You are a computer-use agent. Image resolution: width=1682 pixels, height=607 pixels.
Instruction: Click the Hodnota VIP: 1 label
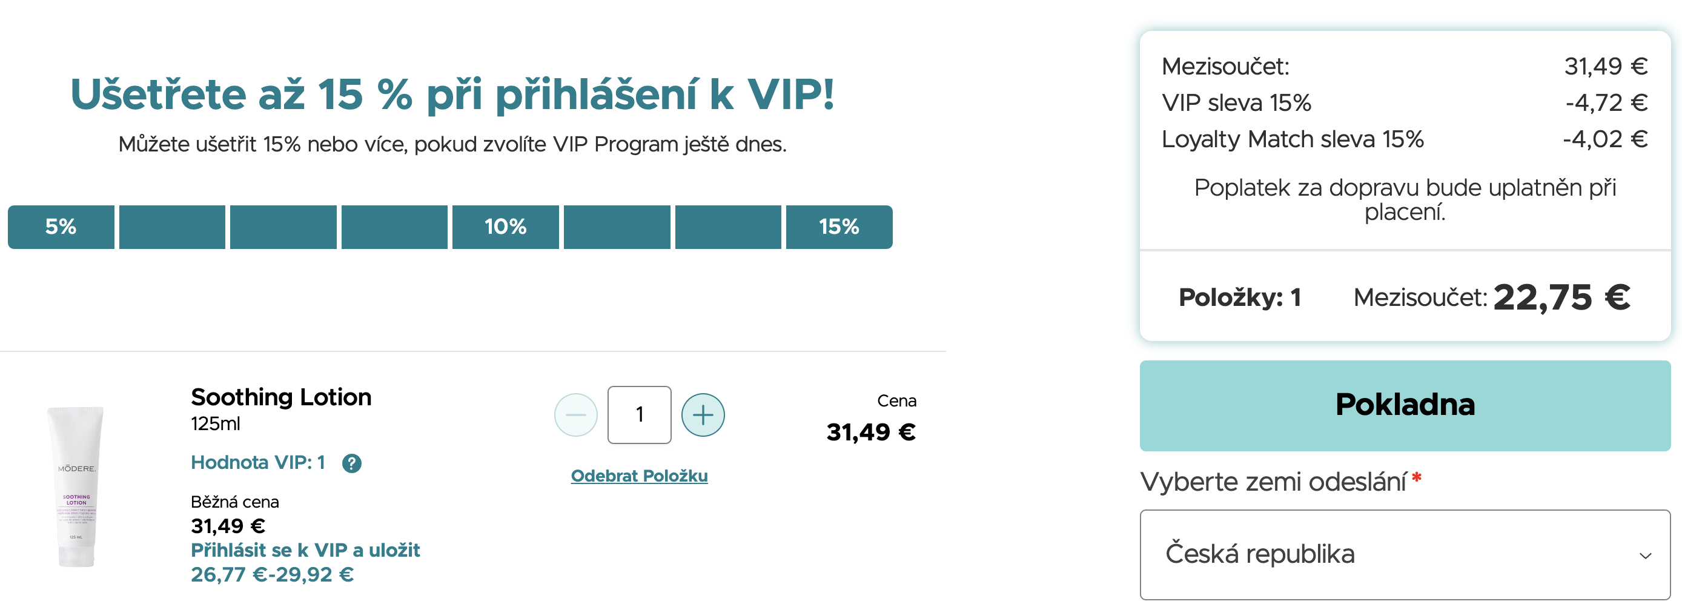point(257,463)
